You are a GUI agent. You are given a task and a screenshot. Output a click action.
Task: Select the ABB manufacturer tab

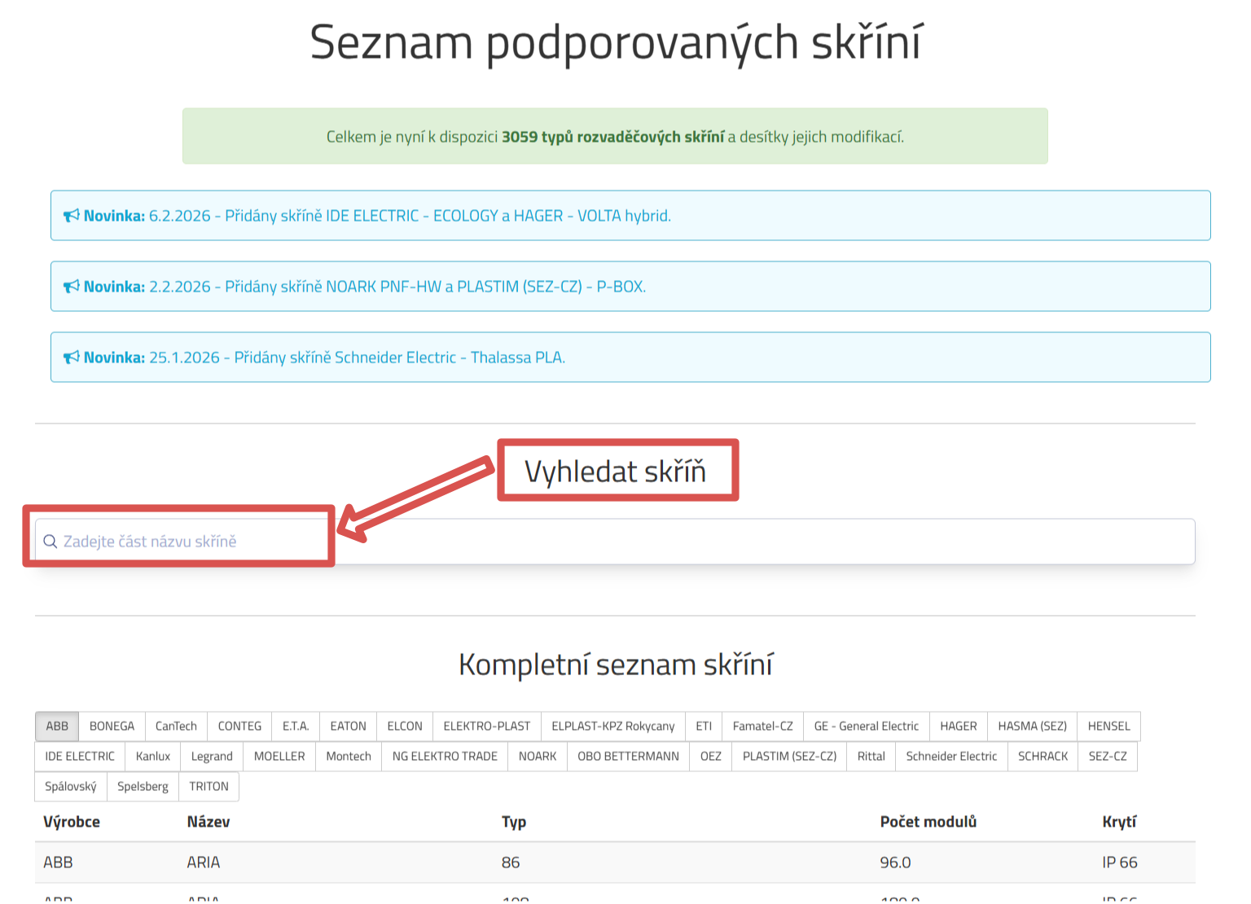(57, 726)
